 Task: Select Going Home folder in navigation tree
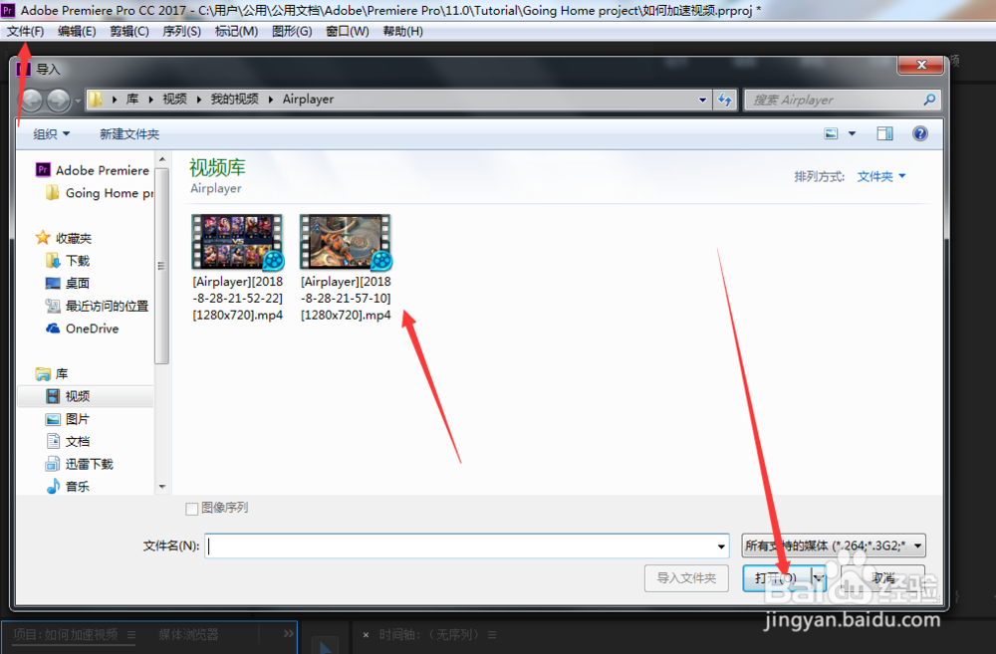[x=100, y=193]
